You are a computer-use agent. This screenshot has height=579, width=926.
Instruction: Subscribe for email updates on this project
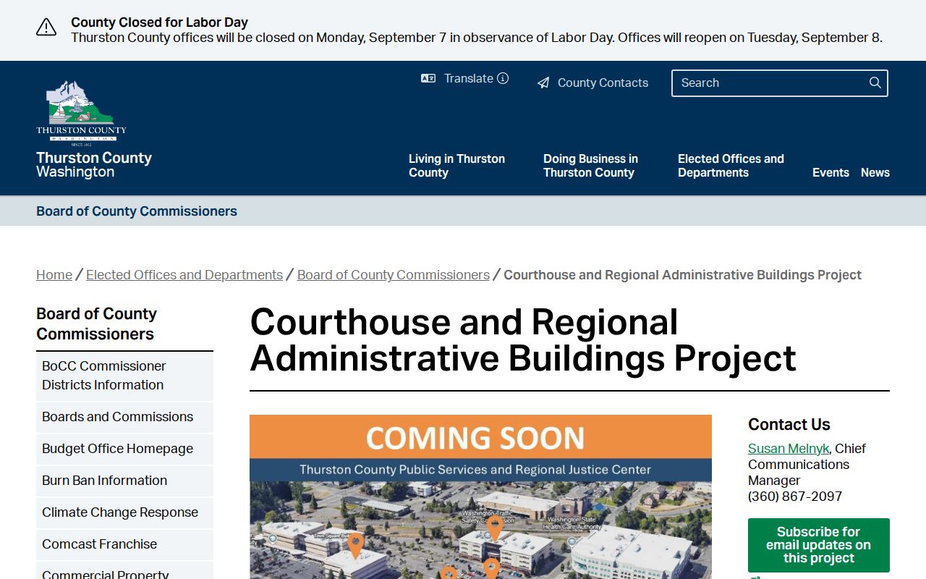point(819,545)
